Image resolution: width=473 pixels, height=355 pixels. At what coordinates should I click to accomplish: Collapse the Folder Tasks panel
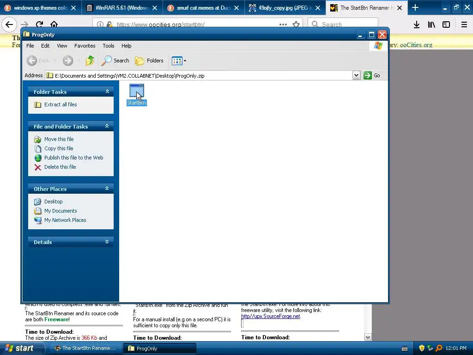(x=107, y=91)
